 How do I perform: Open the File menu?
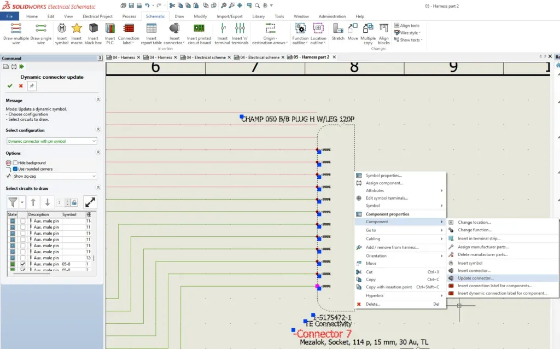(x=10, y=16)
